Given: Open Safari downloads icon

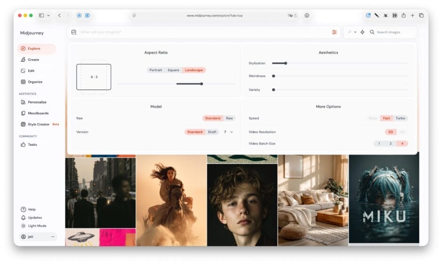Looking at the screenshot, I should (x=307, y=16).
